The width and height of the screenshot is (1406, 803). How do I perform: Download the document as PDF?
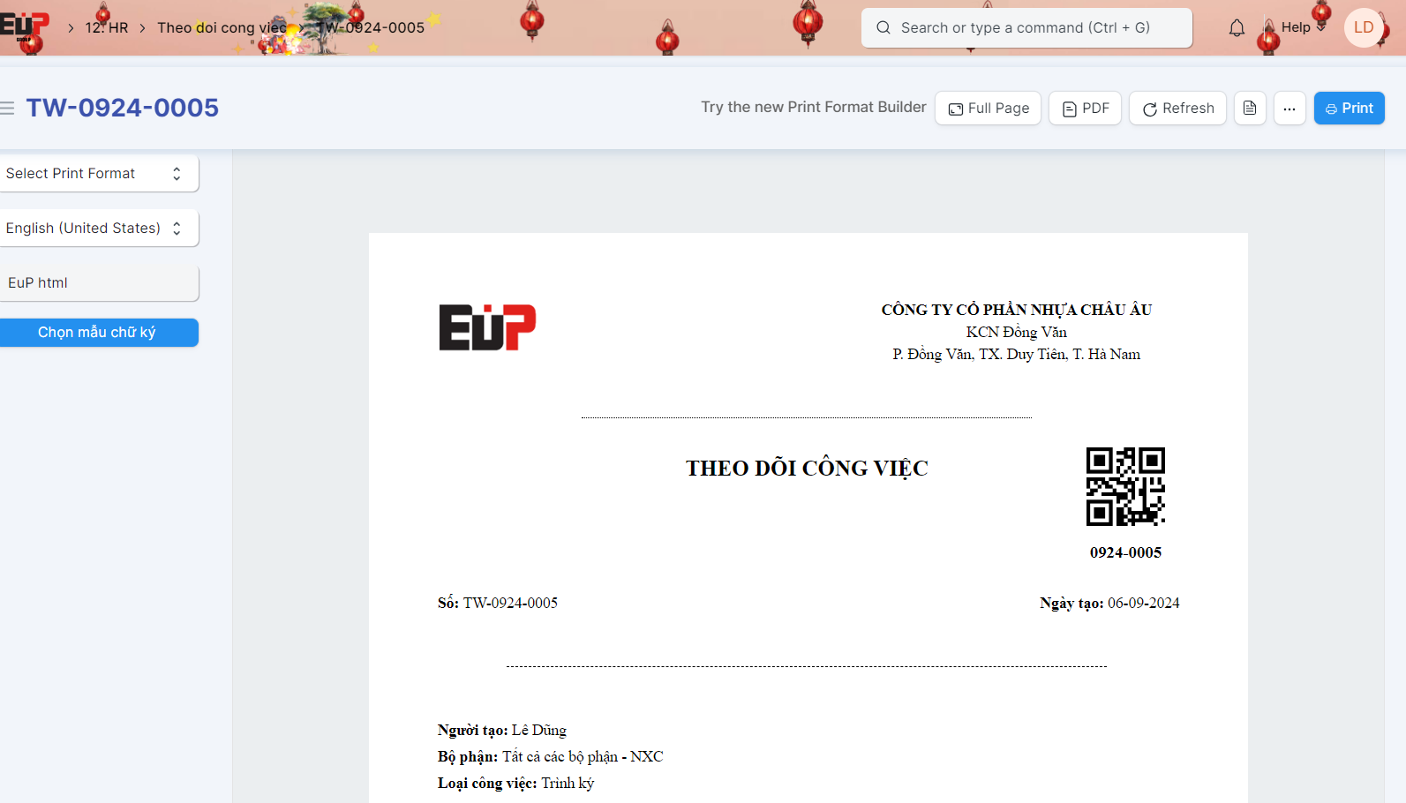(1085, 109)
